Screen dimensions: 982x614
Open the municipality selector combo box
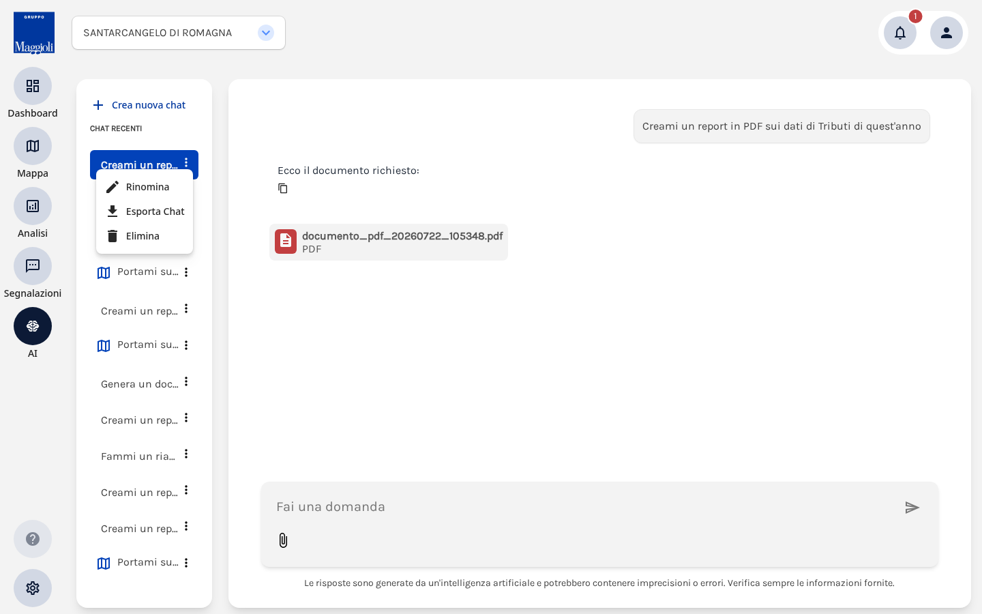point(179,33)
